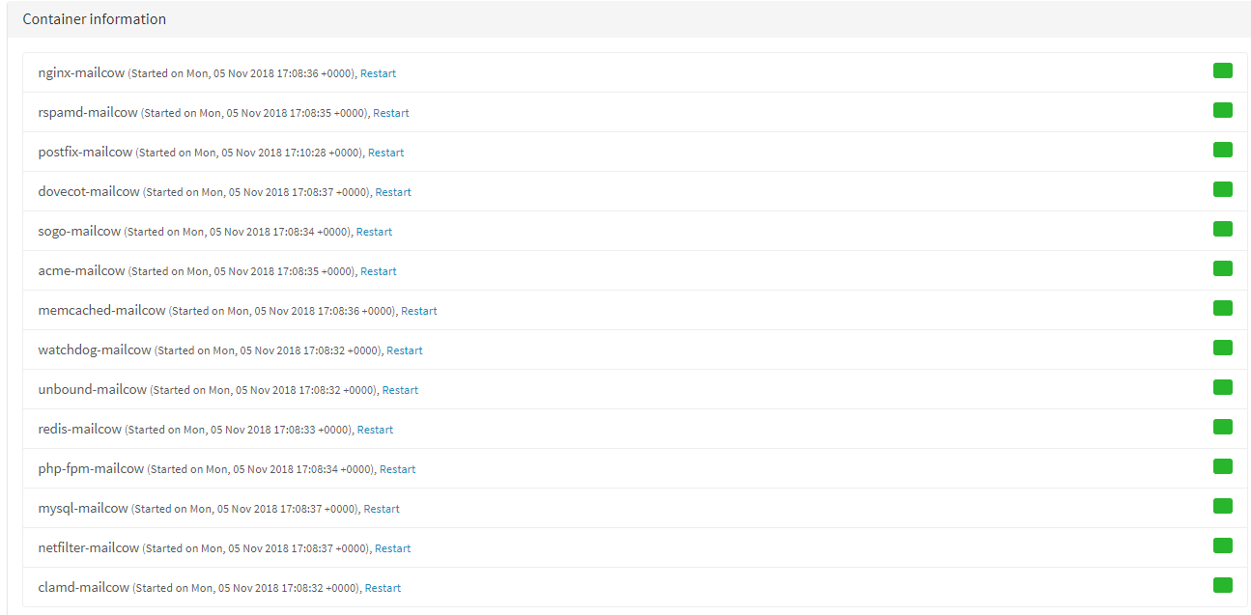1251x615 pixels.
Task: Restart the postfix-mailcow container
Action: 385,153
